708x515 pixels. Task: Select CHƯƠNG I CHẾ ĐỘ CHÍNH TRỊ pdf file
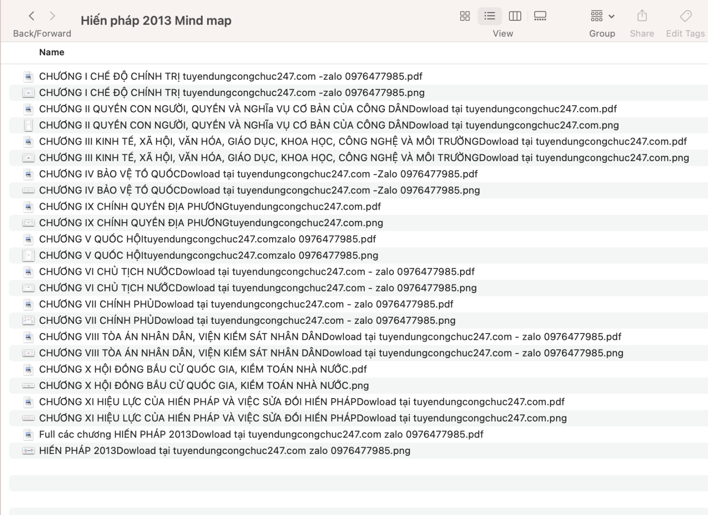230,77
